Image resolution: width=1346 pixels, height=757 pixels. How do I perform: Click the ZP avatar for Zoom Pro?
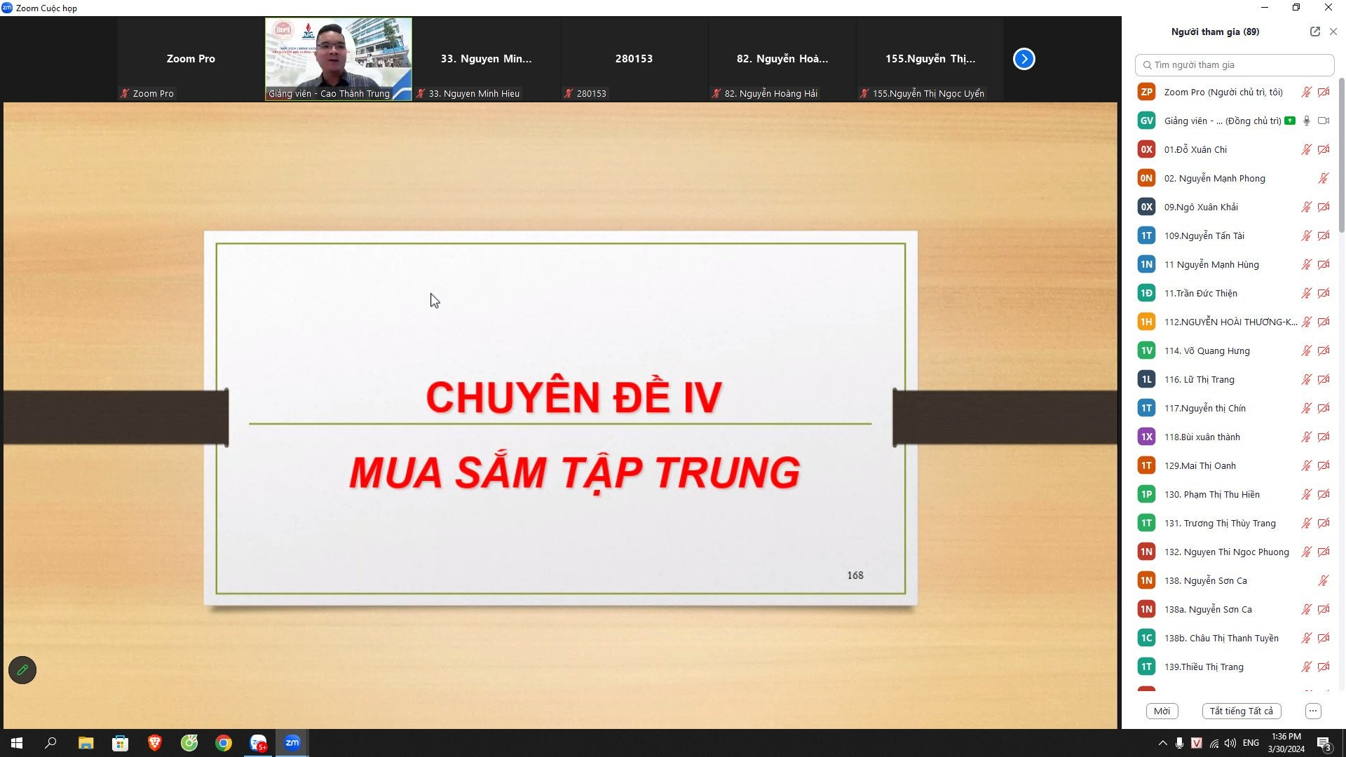(x=1146, y=92)
